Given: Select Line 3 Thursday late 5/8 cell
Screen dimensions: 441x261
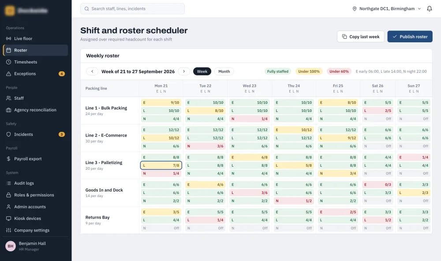Looking at the screenshot, I should [294, 166].
